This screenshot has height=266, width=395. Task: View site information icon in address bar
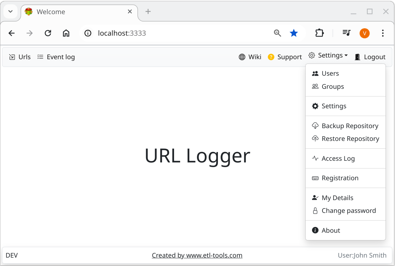(88, 33)
